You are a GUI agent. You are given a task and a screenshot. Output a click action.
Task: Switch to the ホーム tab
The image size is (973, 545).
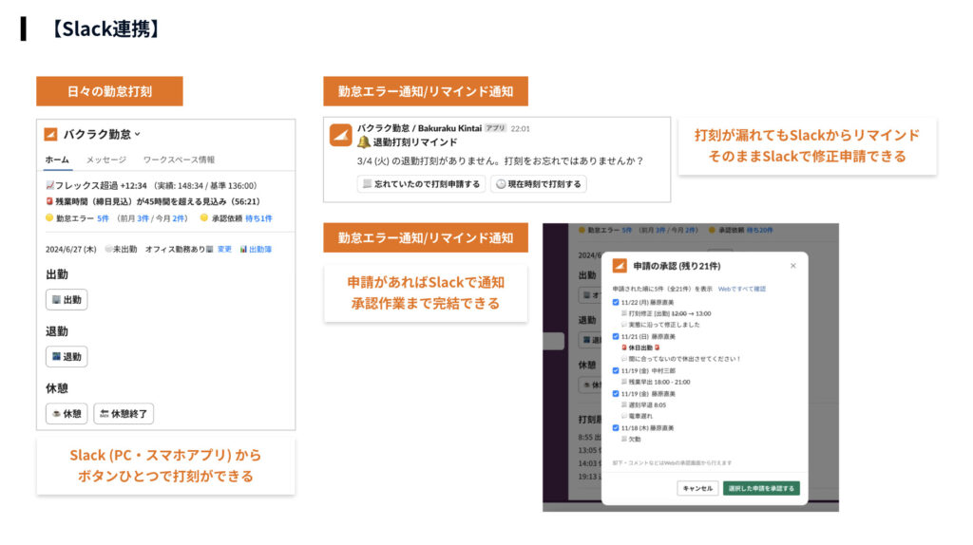(57, 160)
